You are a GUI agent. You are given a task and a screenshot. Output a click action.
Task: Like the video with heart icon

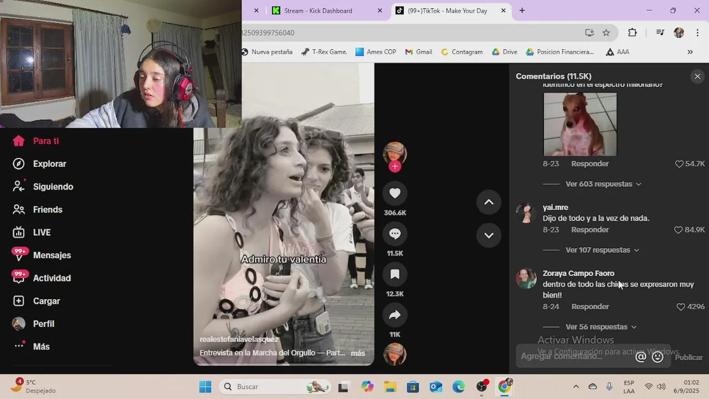click(395, 193)
